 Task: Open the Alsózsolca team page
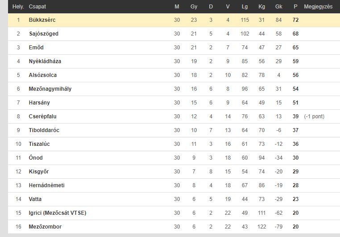(43, 75)
